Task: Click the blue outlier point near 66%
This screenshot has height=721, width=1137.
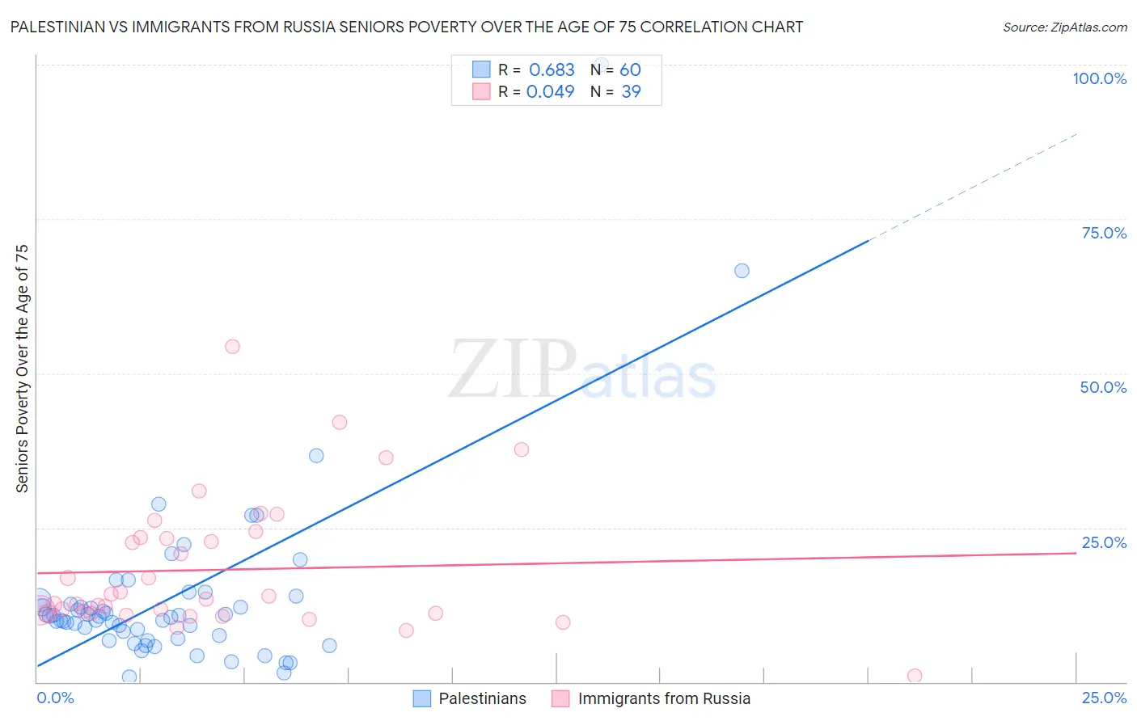Action: coord(742,271)
